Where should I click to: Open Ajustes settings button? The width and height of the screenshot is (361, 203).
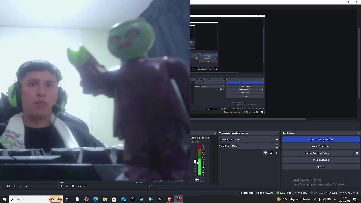321,167
